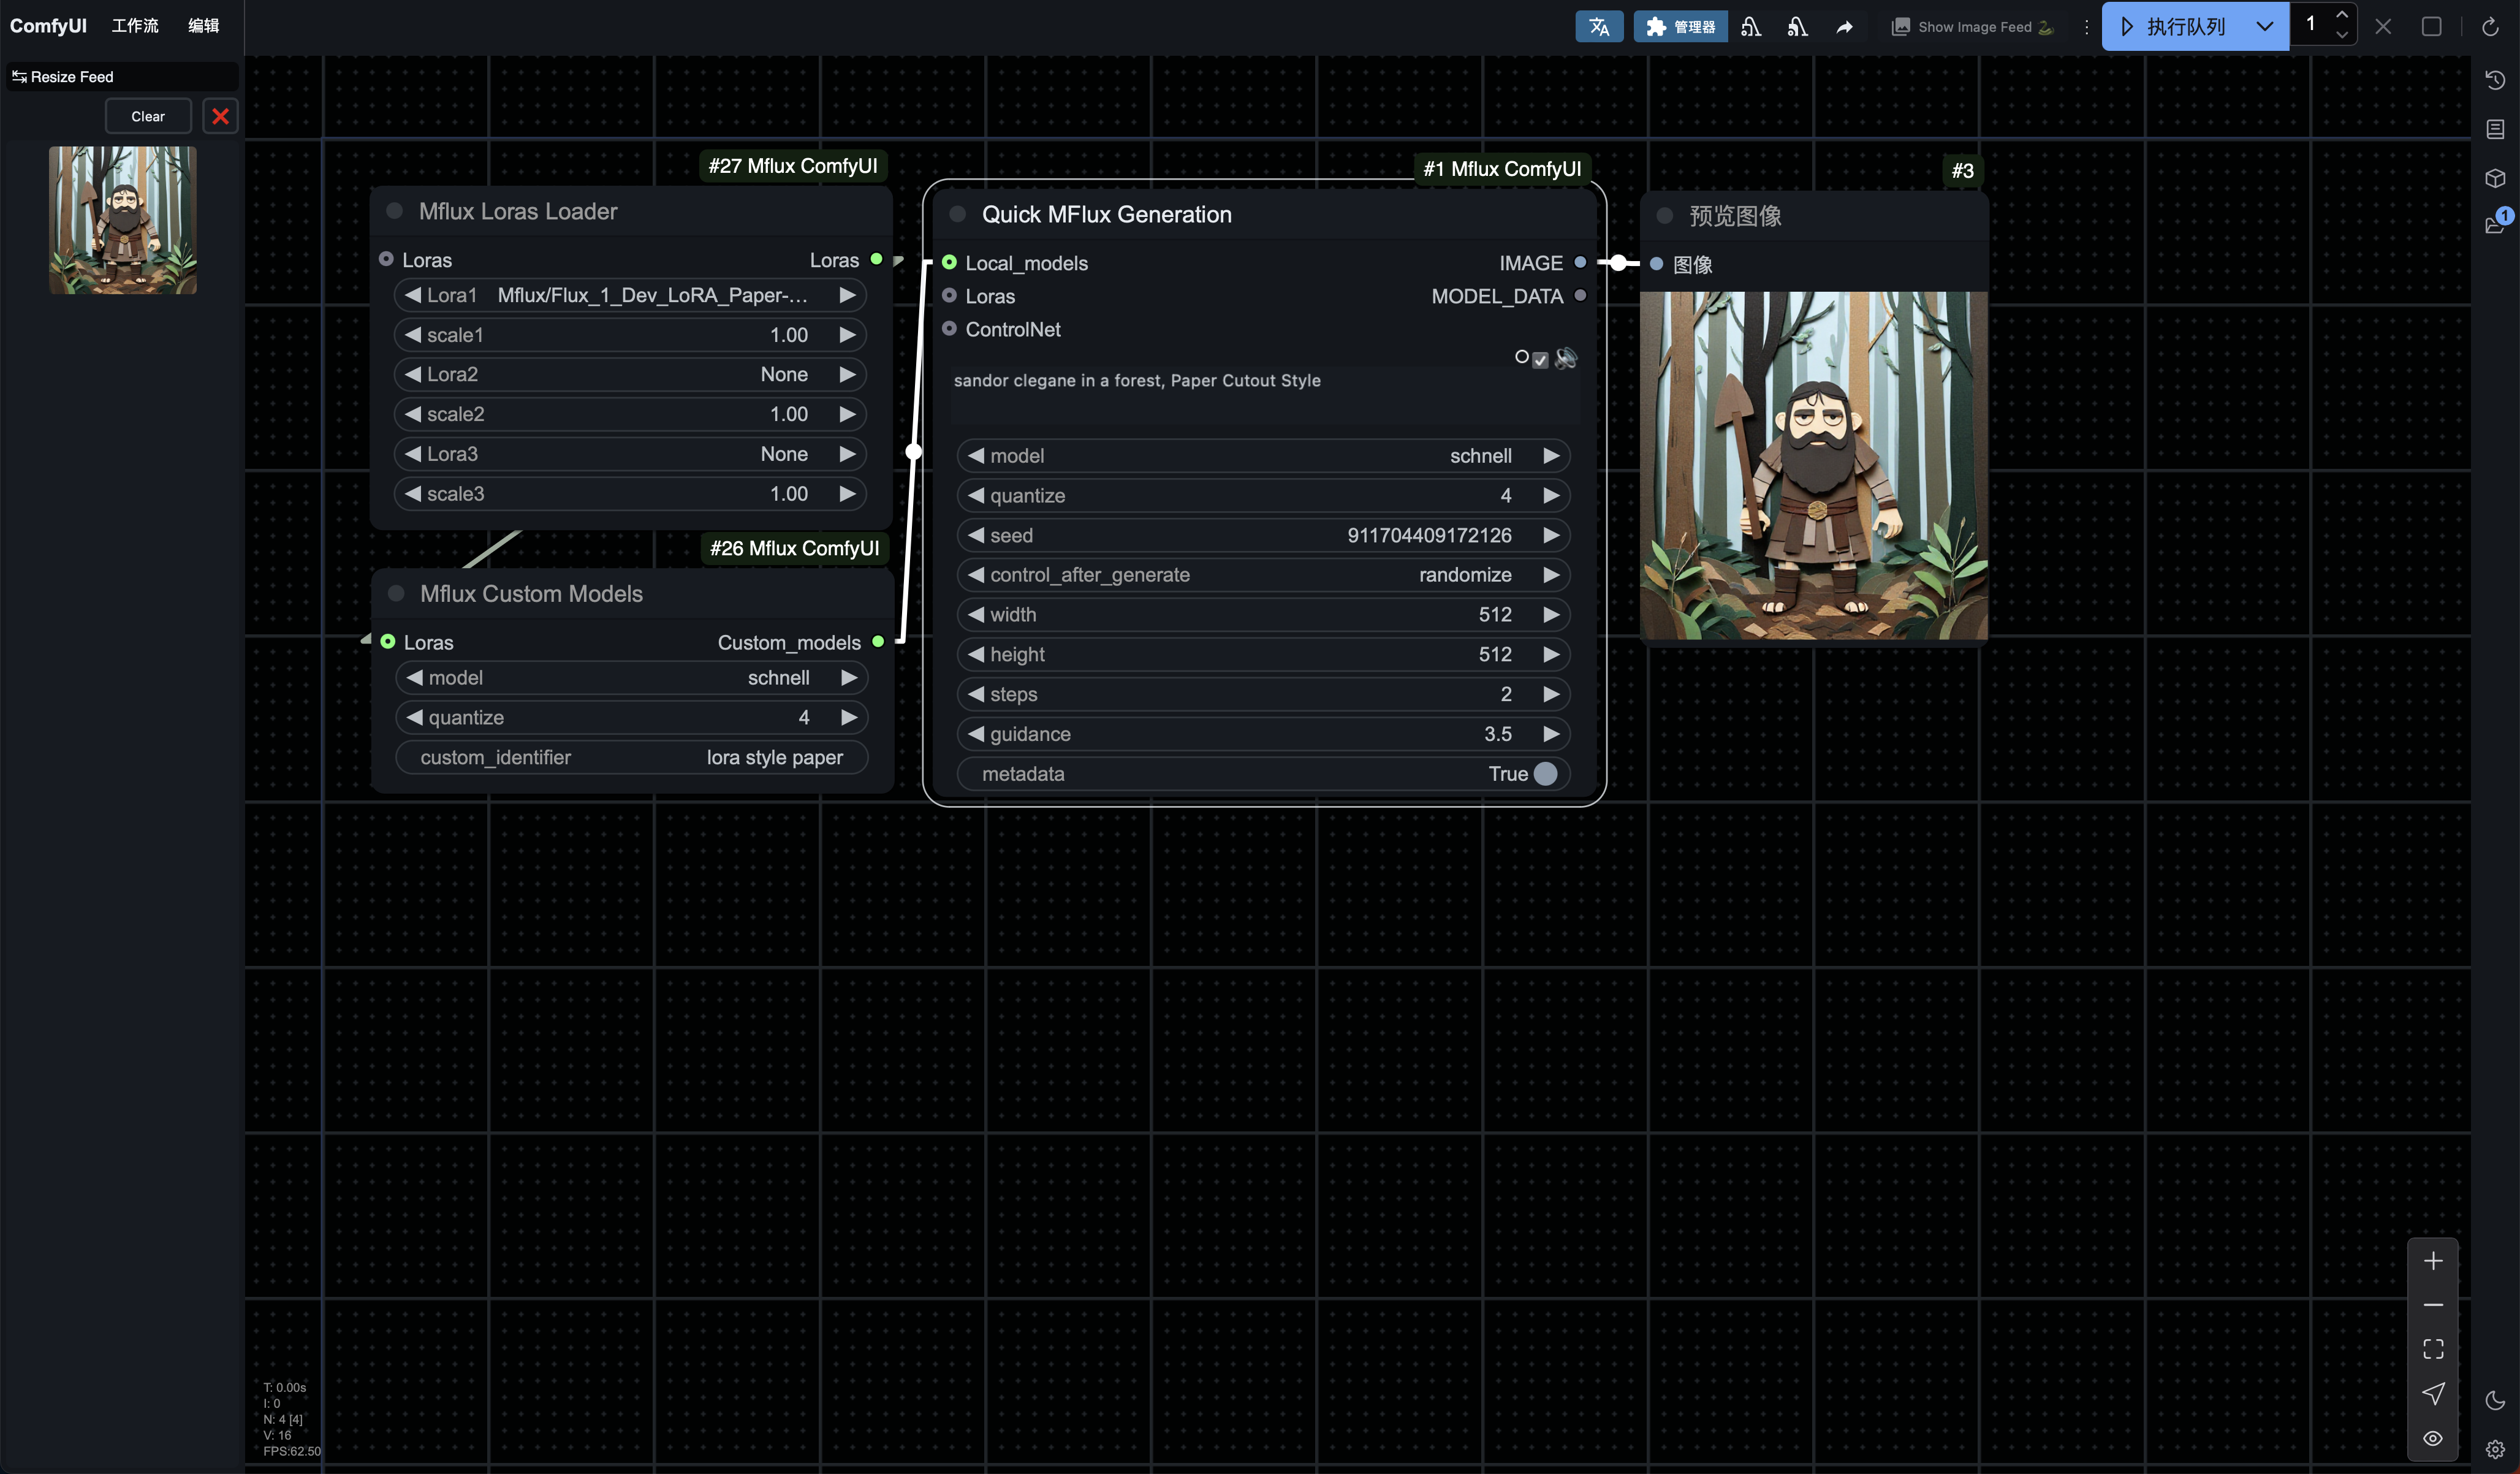The height and width of the screenshot is (1474, 2520).
Task: Toggle link visibility eye icon
Action: pos(2433,1438)
